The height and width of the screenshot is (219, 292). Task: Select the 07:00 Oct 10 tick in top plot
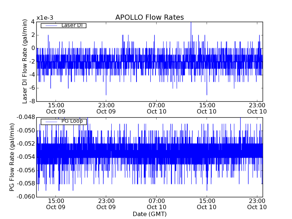pyautogui.click(x=156, y=108)
